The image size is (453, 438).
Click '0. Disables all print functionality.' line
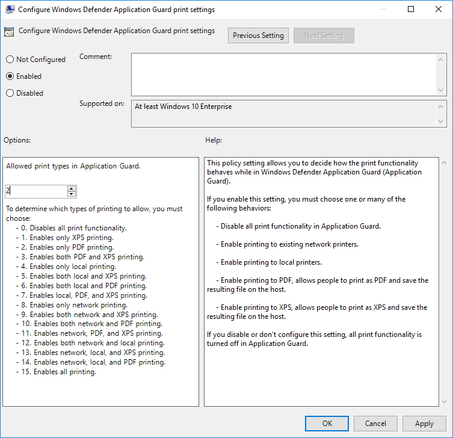tap(72, 228)
